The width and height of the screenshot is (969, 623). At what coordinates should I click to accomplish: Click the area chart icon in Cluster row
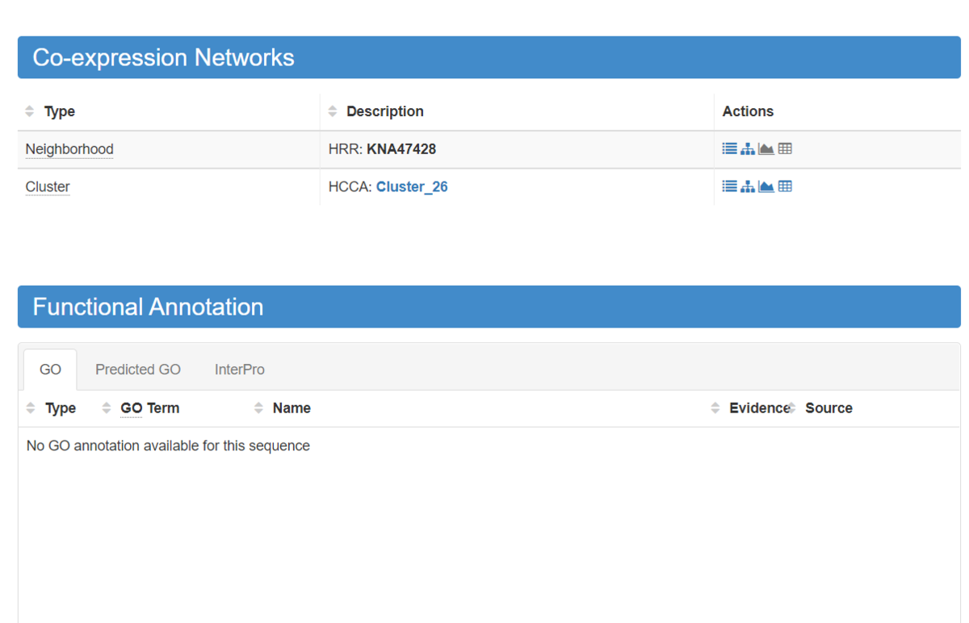point(766,186)
